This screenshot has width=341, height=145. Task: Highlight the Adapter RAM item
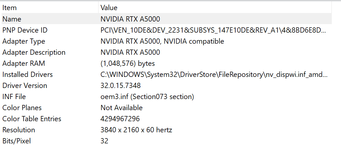pyautogui.click(x=24, y=64)
